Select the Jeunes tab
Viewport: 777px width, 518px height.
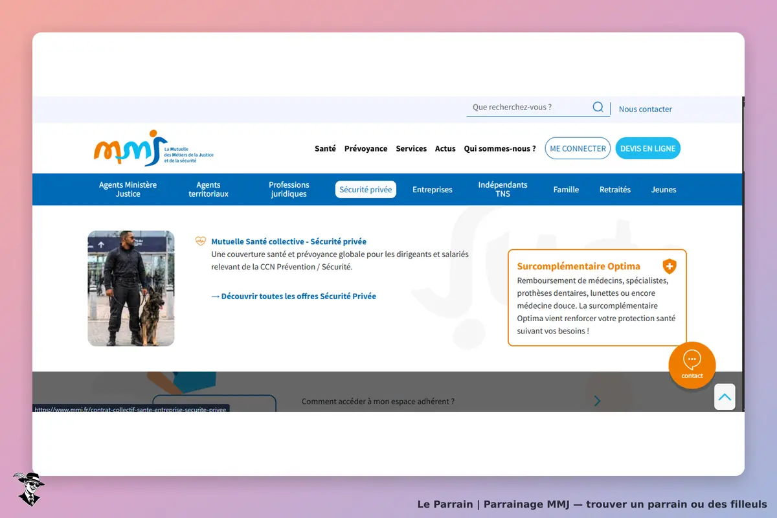coord(664,190)
